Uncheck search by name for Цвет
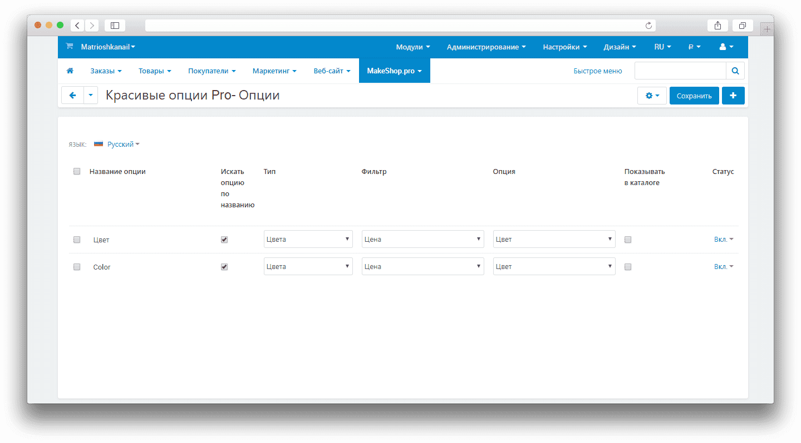This screenshot has height=443, width=801. (224, 240)
